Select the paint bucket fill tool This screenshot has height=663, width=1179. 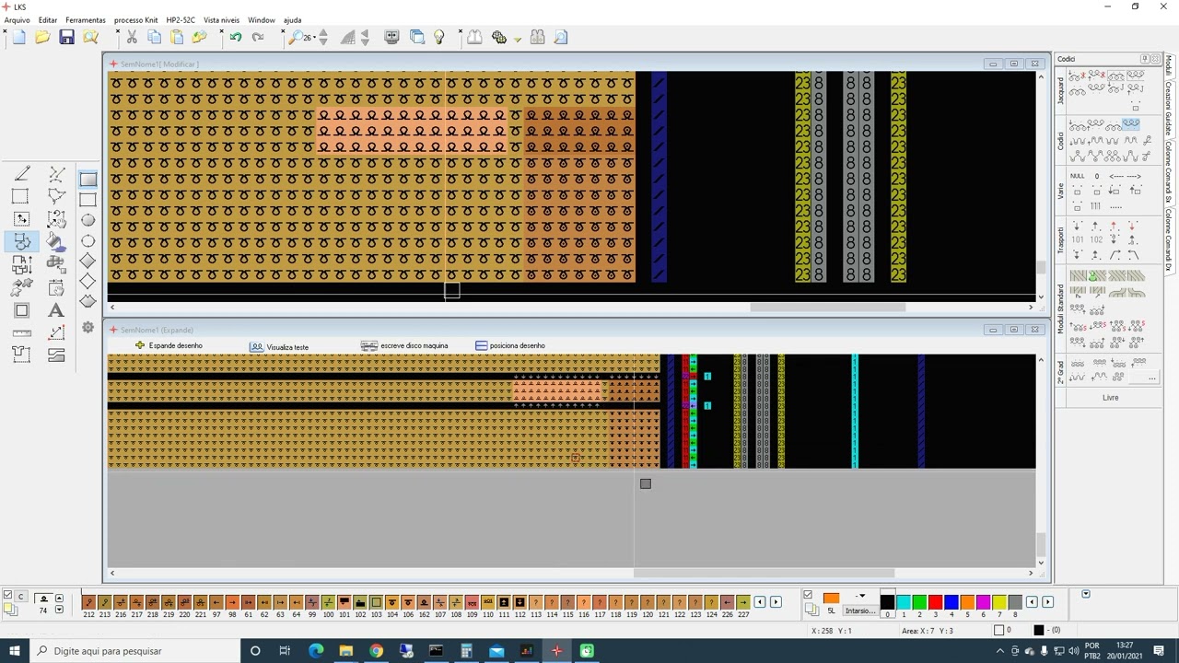[x=56, y=241]
